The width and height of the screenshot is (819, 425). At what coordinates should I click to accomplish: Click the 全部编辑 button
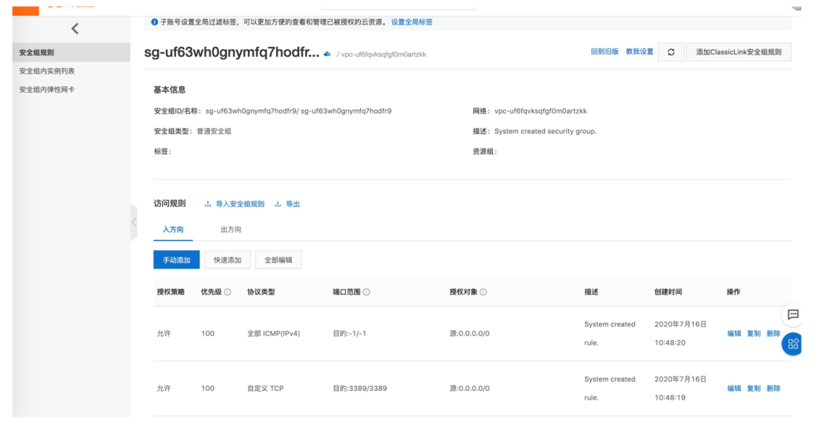click(278, 260)
